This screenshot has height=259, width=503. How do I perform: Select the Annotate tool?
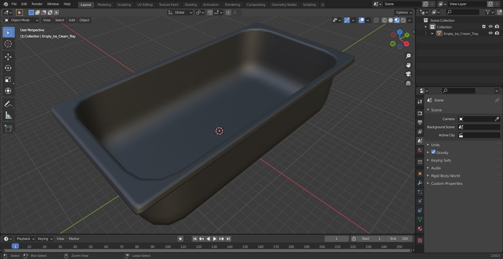tap(8, 104)
